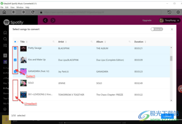Open the Edit menu
This screenshot has width=182, height=124.
[7, 7]
